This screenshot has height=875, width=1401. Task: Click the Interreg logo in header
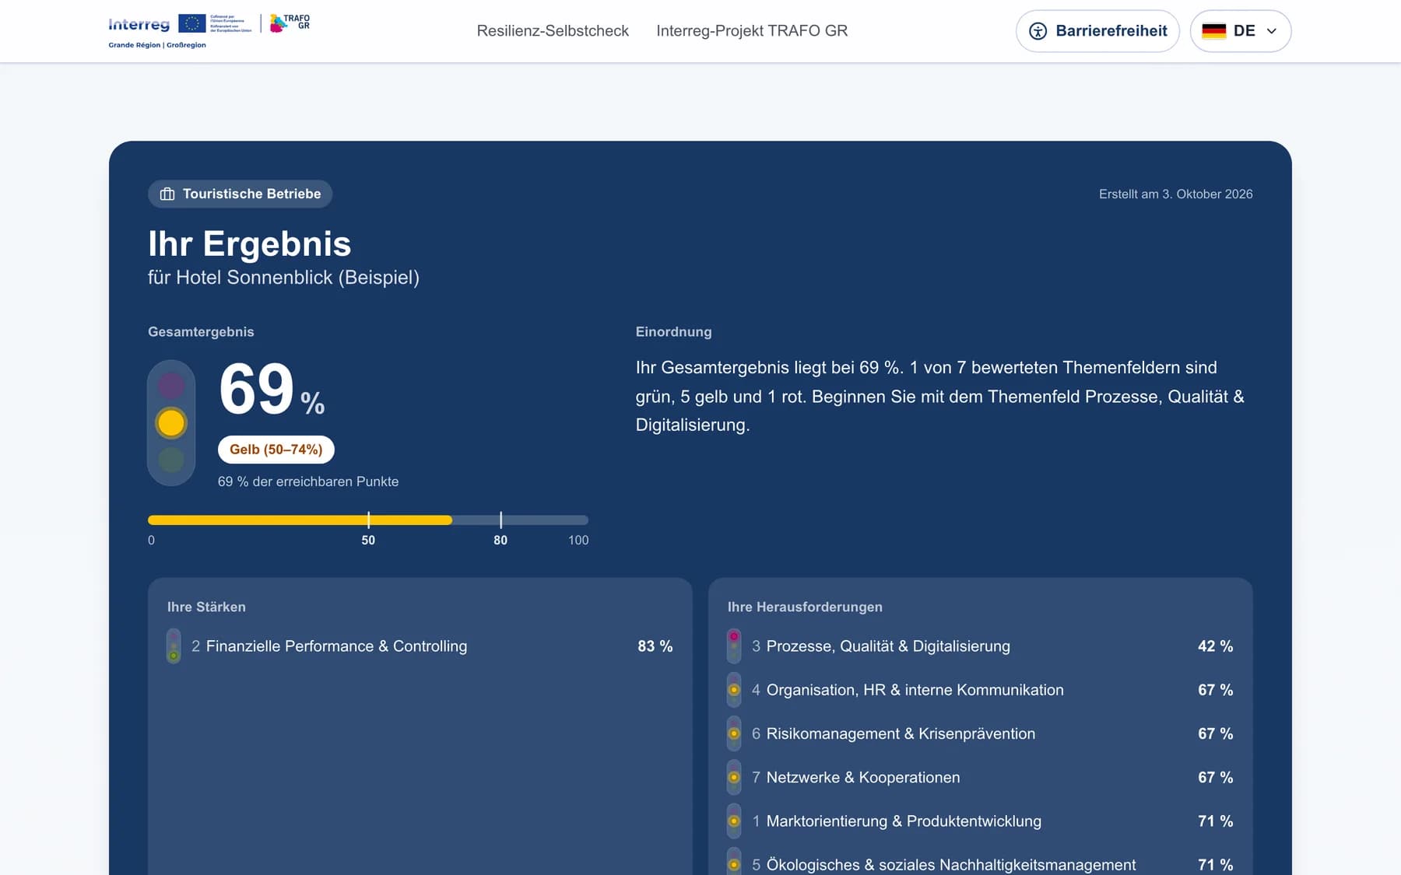click(x=139, y=25)
